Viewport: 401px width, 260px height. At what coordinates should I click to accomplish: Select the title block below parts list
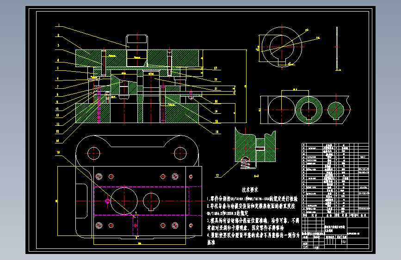click(x=335, y=233)
